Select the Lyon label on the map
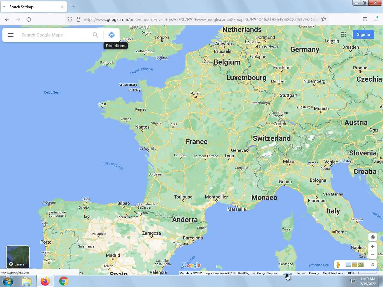The width and height of the screenshot is (383, 287). 230,156
